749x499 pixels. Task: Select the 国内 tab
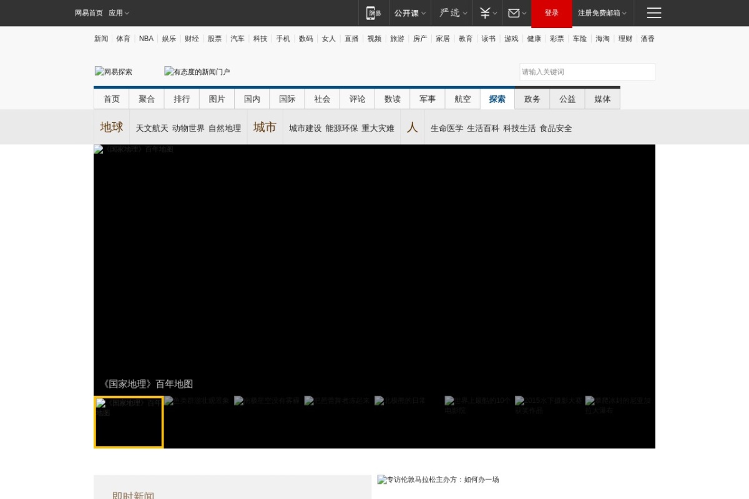252,99
